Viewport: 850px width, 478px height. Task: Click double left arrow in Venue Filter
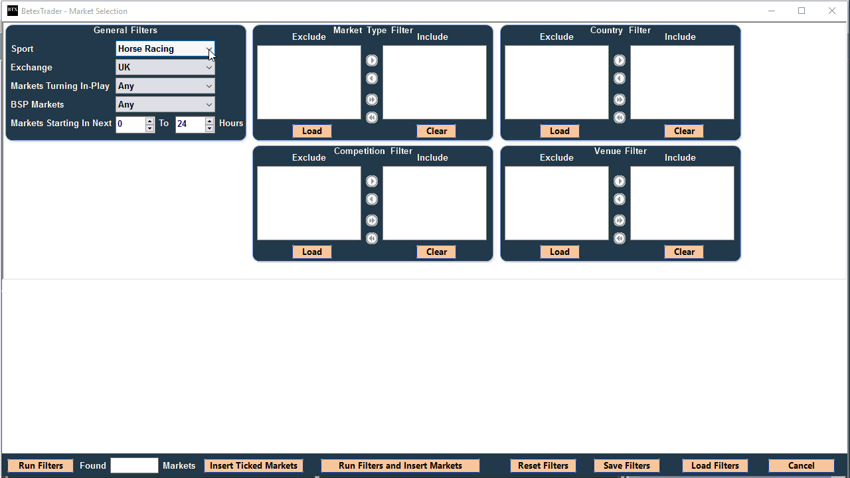click(x=620, y=238)
